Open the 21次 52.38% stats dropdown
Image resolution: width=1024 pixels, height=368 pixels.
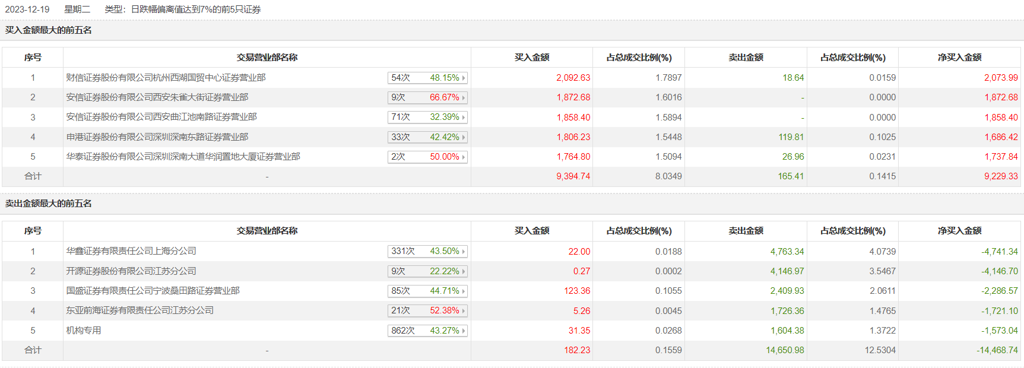coord(464,310)
